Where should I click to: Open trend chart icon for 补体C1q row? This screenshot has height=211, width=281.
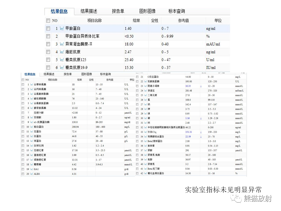(x=145, y=132)
